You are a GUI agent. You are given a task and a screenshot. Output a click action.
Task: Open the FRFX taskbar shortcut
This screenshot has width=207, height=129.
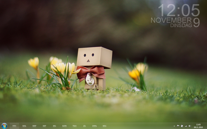[x=14, y=126]
